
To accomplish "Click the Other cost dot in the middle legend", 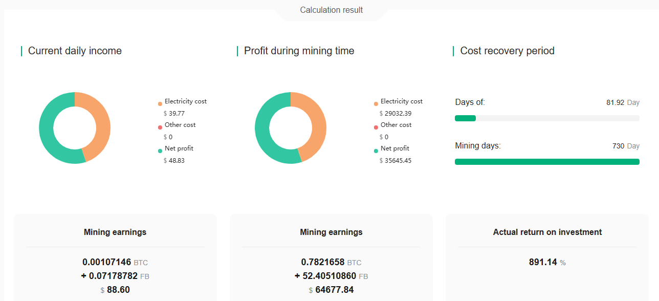I will click(x=376, y=125).
